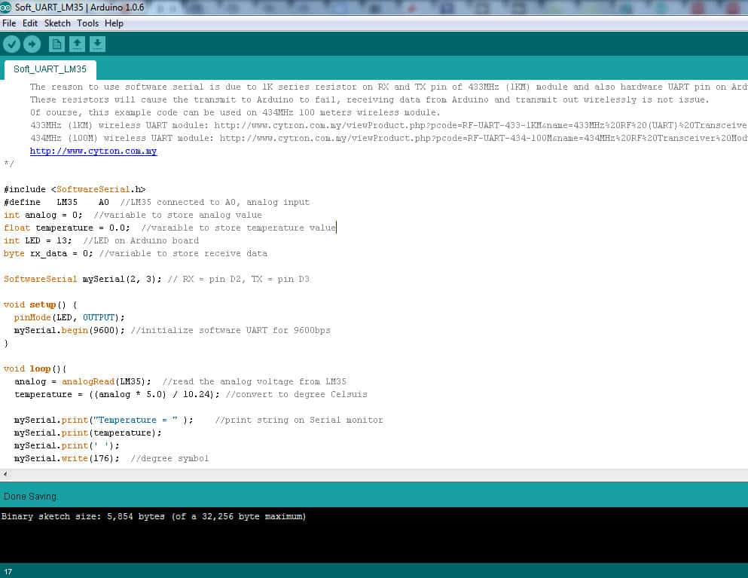Save the sketch with the down-arrow icon
The width and height of the screenshot is (748, 578).
tap(97, 44)
